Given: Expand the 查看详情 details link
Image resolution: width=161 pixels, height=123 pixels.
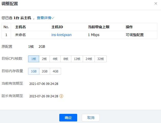Looking at the screenshot, I should tap(45, 18).
